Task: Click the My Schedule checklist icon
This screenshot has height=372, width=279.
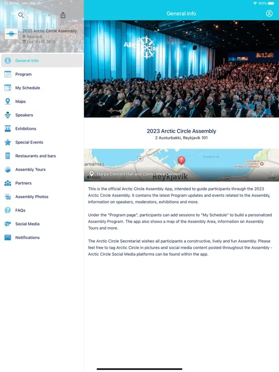Action: point(8,88)
